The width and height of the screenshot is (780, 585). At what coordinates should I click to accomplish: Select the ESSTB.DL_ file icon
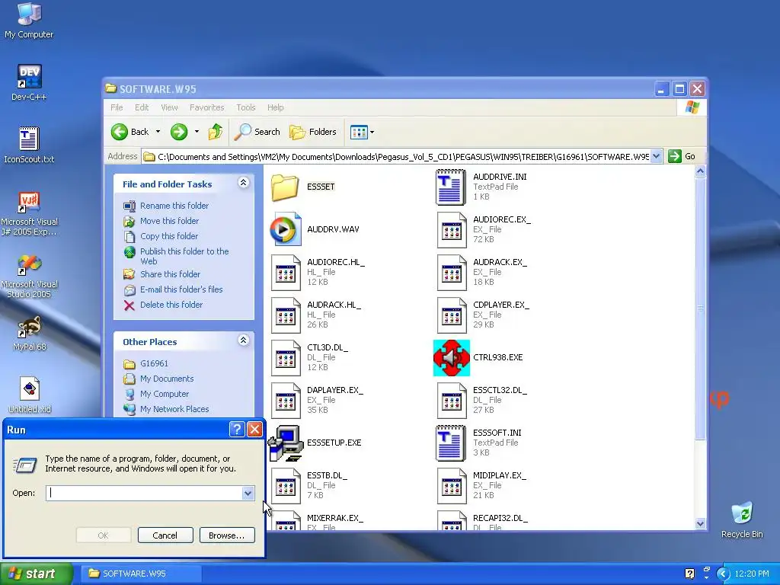[x=286, y=486]
